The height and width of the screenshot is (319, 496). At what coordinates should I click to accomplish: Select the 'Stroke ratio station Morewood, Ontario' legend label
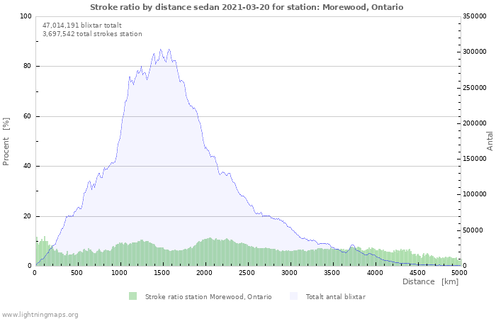[x=208, y=297]
